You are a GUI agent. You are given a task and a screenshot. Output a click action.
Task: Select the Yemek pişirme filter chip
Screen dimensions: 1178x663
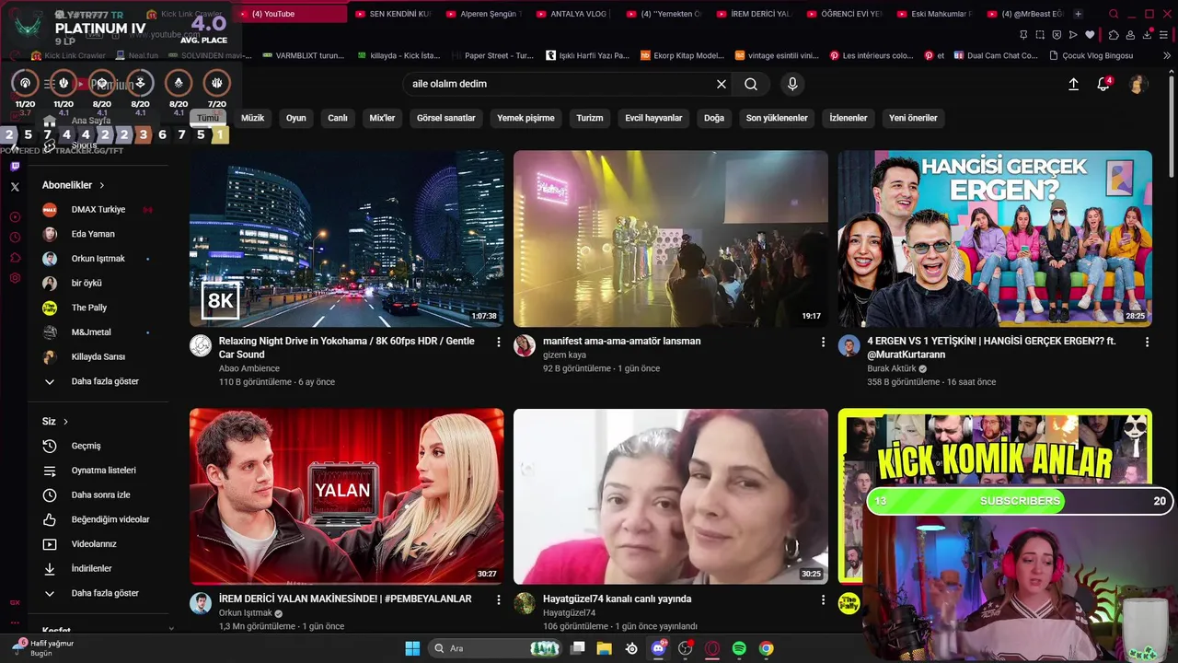click(x=525, y=118)
